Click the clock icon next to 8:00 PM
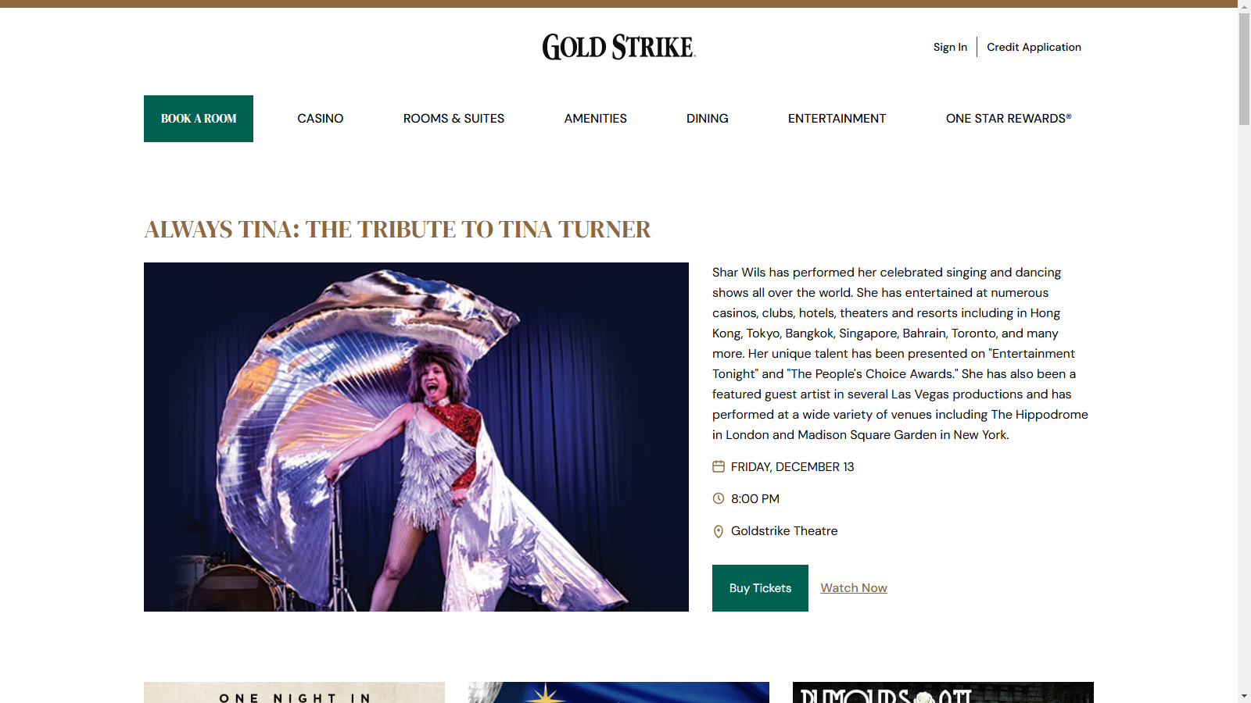 [719, 498]
